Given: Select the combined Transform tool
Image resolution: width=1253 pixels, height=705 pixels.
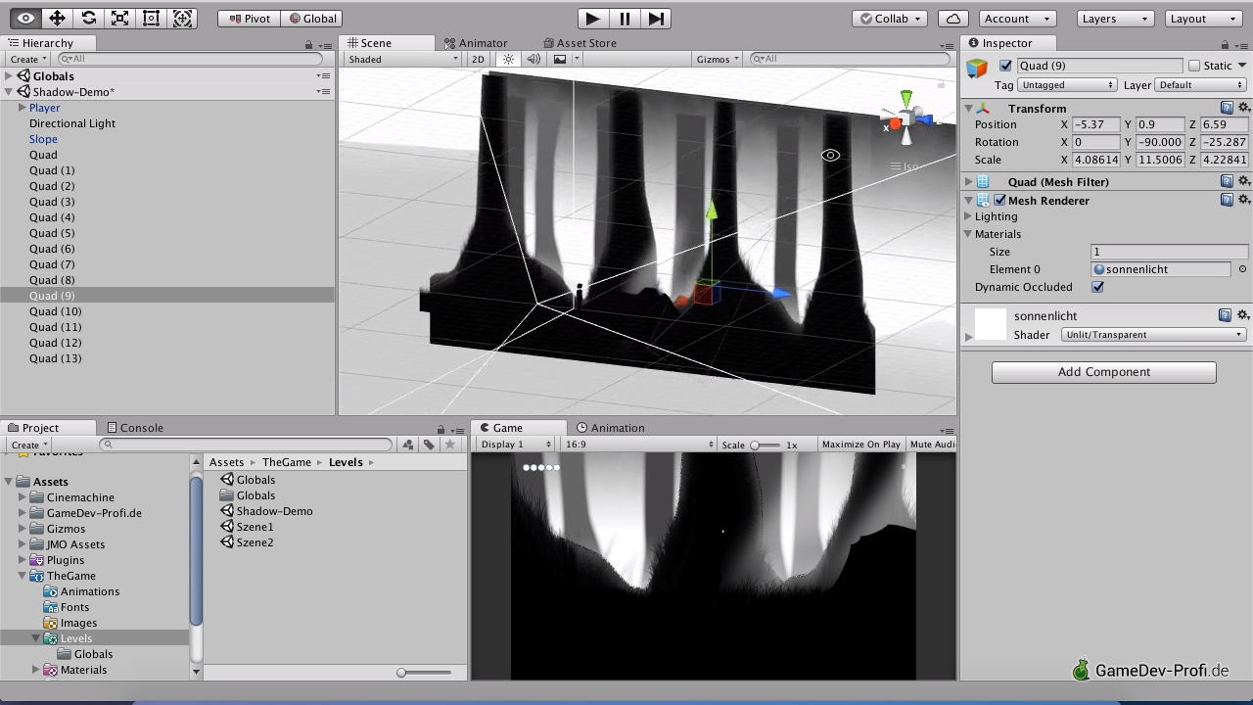Looking at the screenshot, I should click(182, 18).
